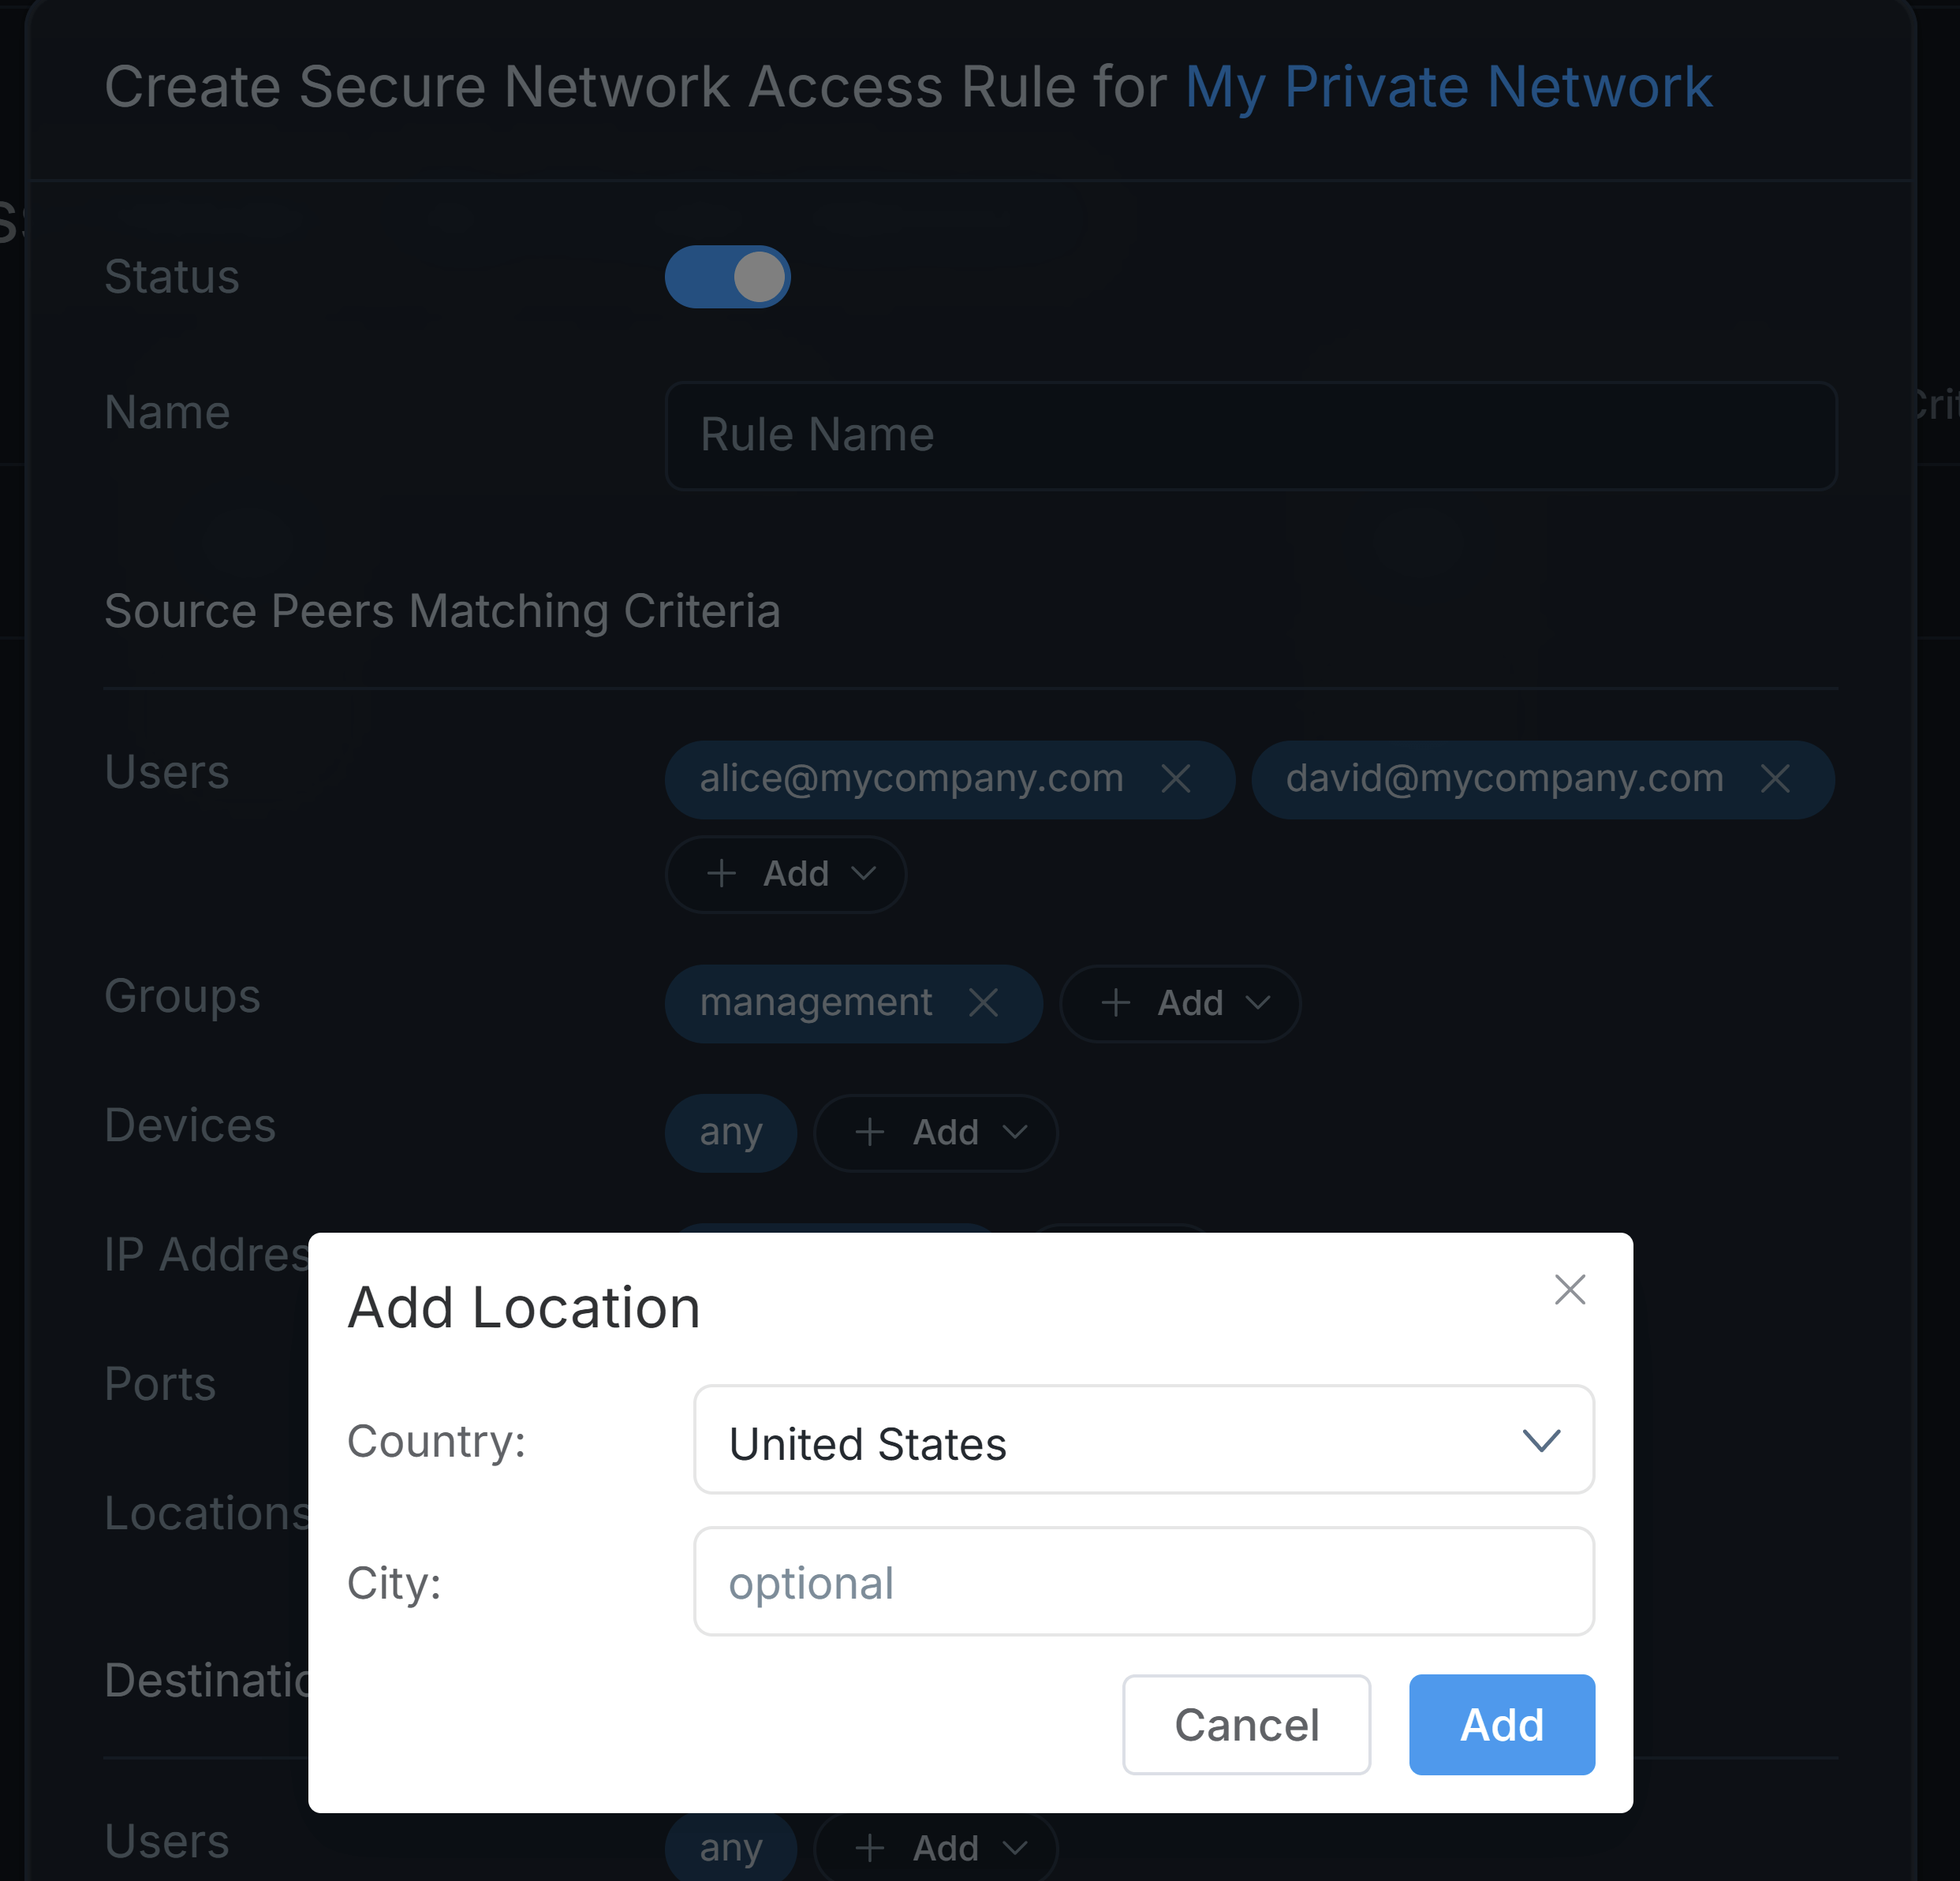Click the 'any' chip under Devices

pyautogui.click(x=731, y=1133)
